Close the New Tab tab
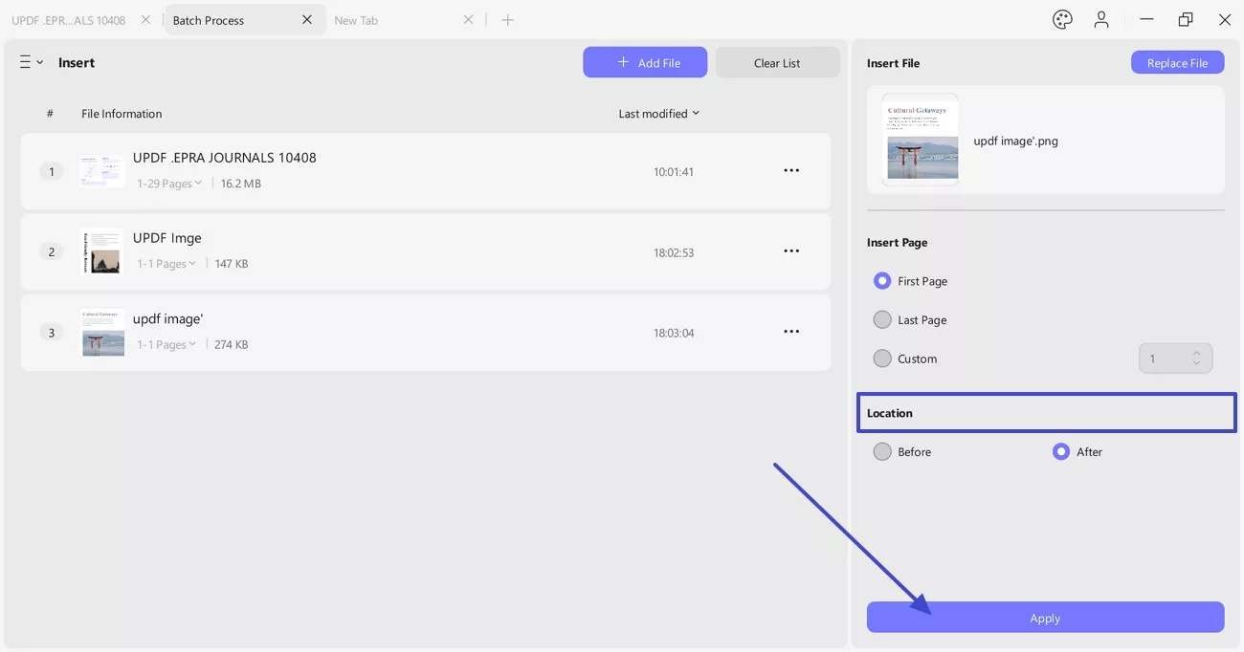The width and height of the screenshot is (1244, 652). click(x=468, y=20)
